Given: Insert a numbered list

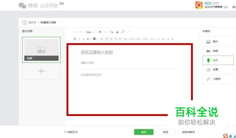Looking at the screenshot, I should pos(145,39).
